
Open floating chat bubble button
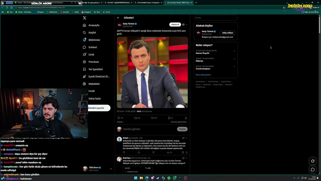313,170
